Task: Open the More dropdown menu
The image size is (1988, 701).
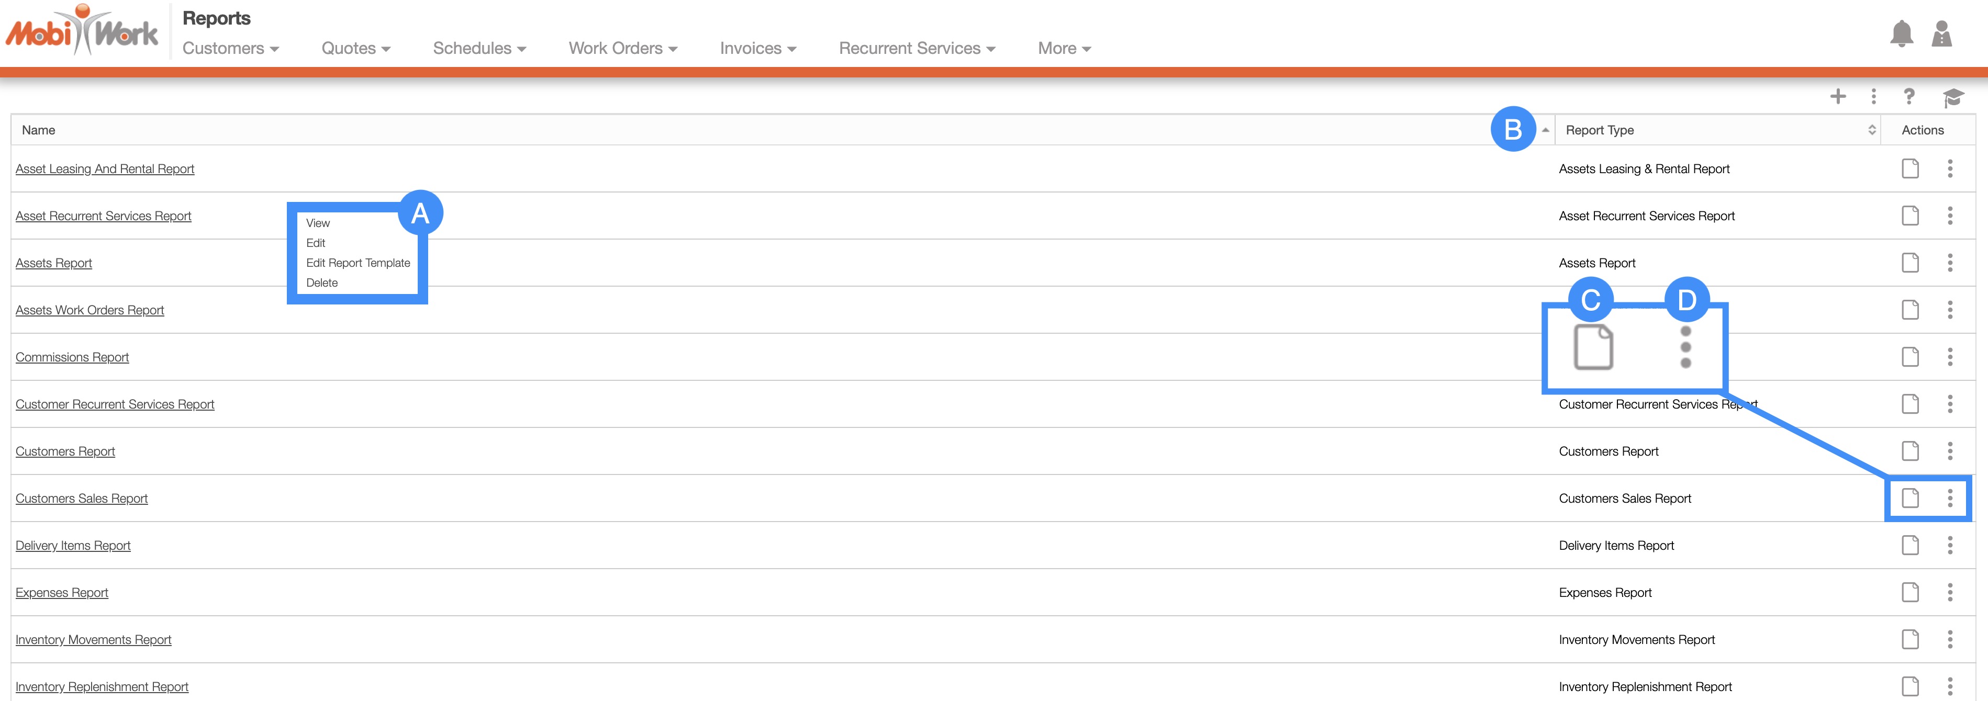Action: click(1064, 49)
